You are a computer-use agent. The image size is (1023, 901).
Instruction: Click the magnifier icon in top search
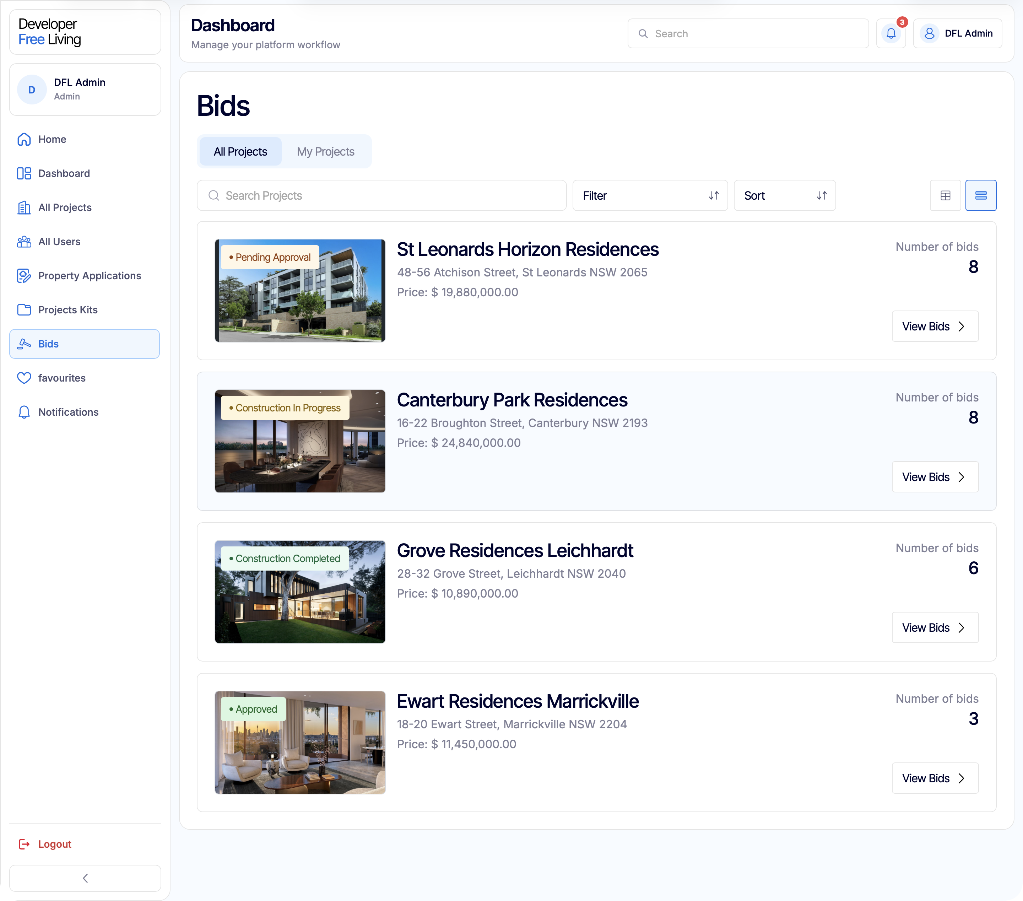(x=643, y=33)
